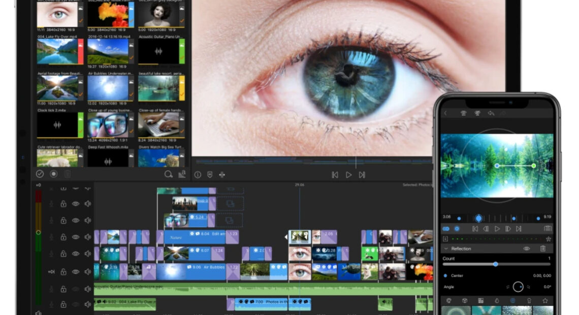Viewport: 579px width, 315px height.
Task: Play the video in the main preview
Action: [348, 174]
